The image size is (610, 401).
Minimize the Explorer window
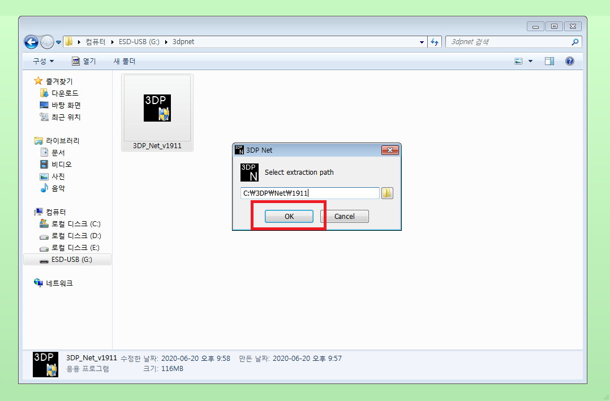pos(535,27)
